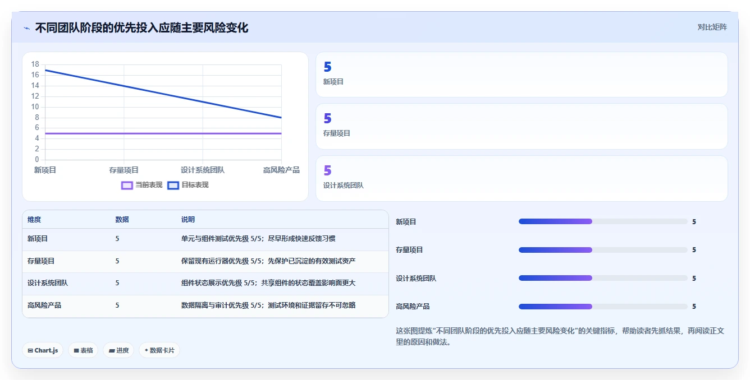Click the 高风险产品 label beside its progress bar

coord(413,307)
